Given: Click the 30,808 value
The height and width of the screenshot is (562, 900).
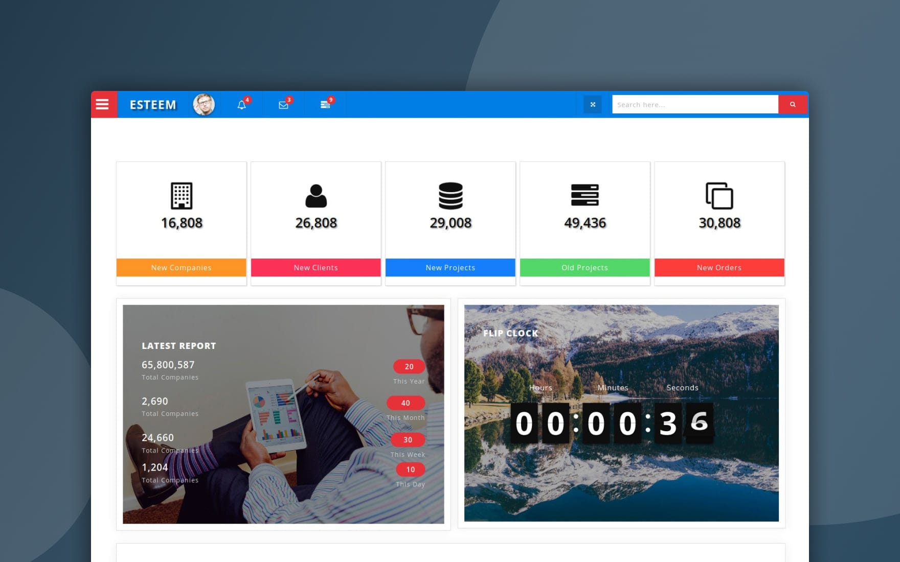Looking at the screenshot, I should click(719, 223).
